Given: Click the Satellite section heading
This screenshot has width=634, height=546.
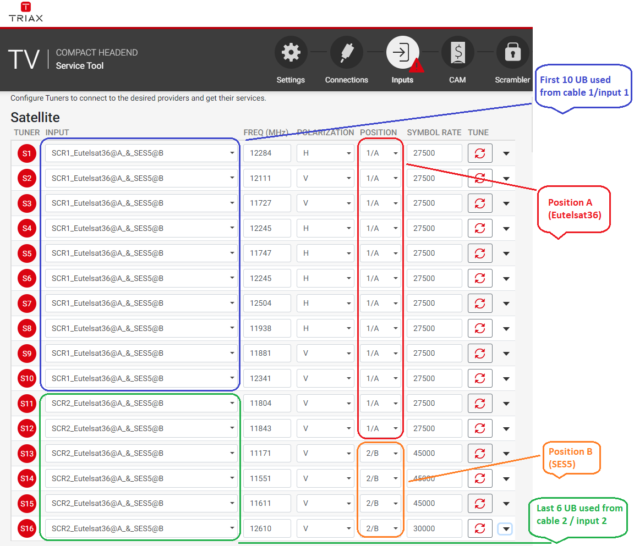Looking at the screenshot, I should (x=35, y=118).
